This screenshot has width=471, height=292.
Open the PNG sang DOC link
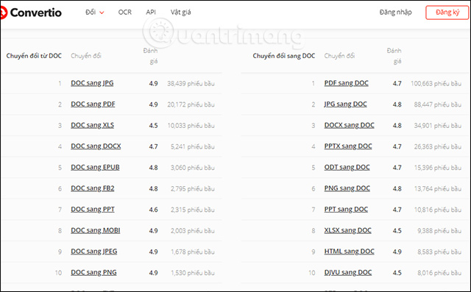click(347, 188)
